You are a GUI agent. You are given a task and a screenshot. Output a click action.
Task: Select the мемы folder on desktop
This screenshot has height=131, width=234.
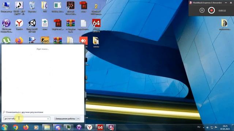coord(96,42)
